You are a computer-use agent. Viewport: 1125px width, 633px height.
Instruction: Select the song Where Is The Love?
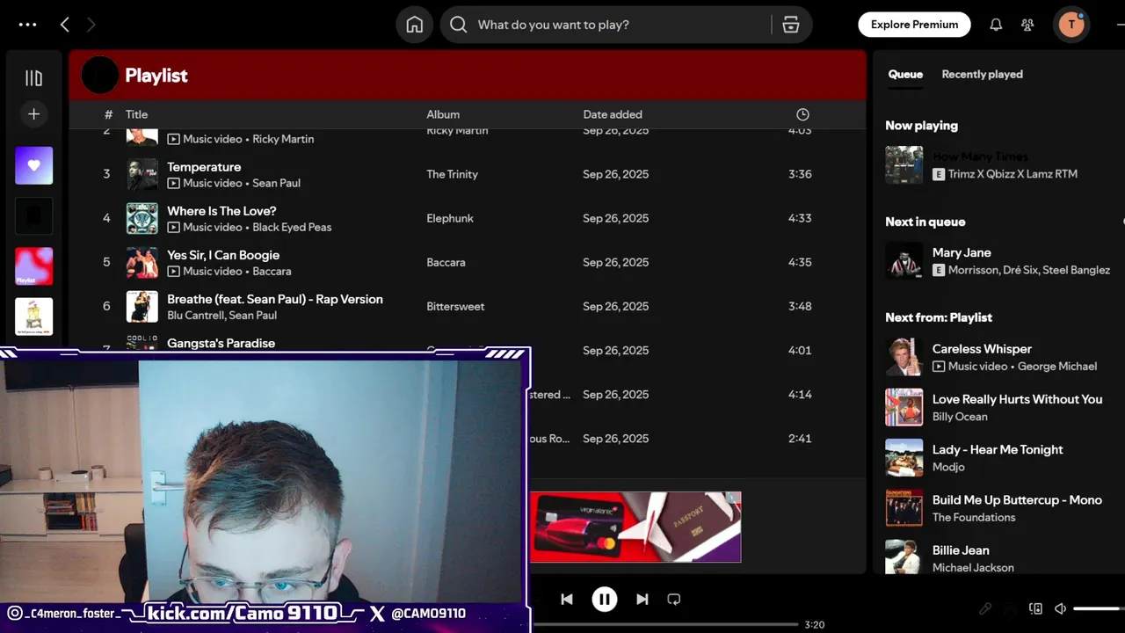coord(221,211)
